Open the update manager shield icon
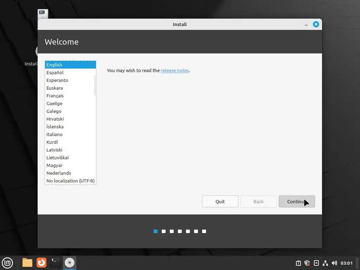Viewport: 360px width, 270px height. coord(307,263)
